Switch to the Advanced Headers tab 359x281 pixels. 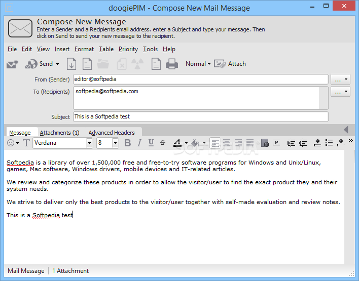pos(112,132)
